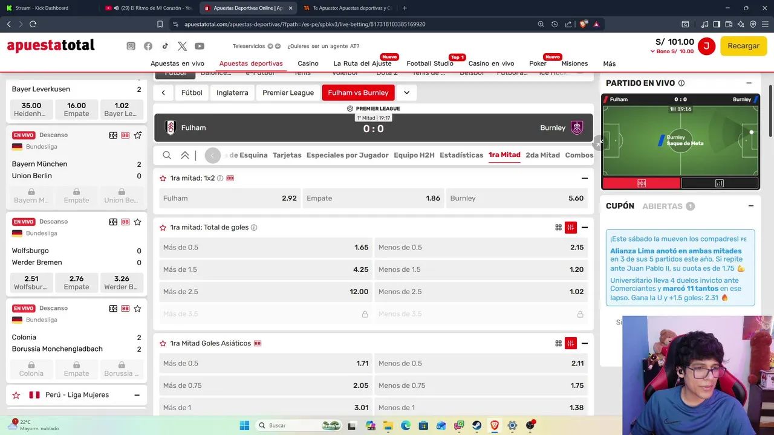Screen dimensions: 774x435
Task: Open the Instagram social icon
Action: [x=131, y=46]
